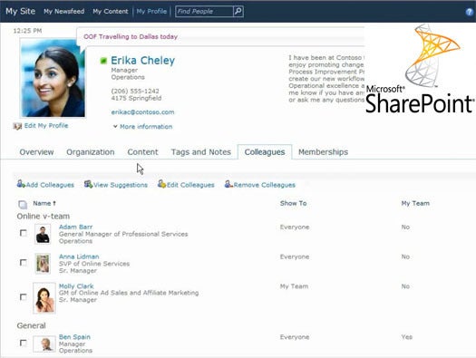Expand More information chevron
Viewport: 476px width, 358px height.
(115, 126)
